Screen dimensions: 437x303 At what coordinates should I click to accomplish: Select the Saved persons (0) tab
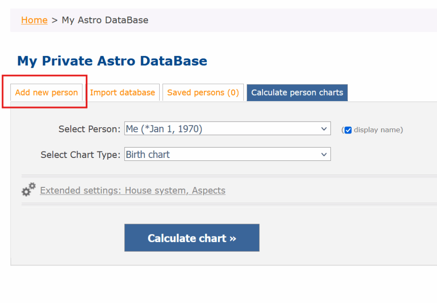(203, 93)
